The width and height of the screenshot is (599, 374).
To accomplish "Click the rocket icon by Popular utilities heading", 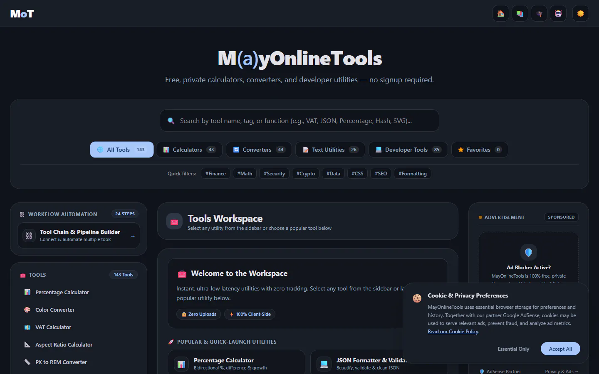I will pos(171,342).
